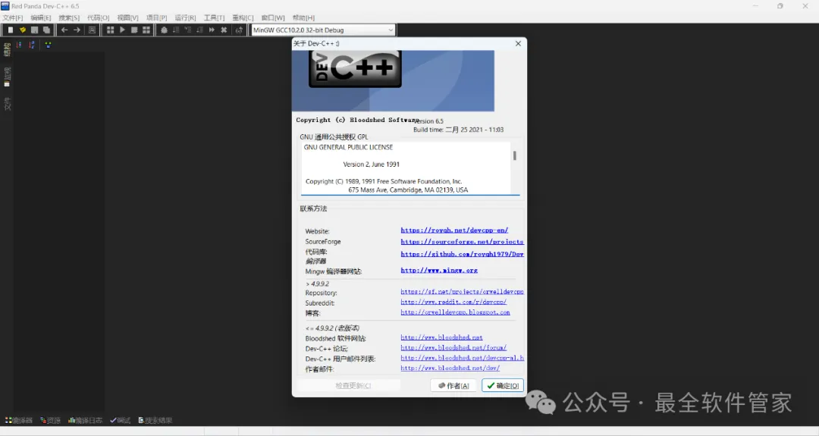Open the 代码[O] menu
Screen dimensions: 819x436
point(98,17)
